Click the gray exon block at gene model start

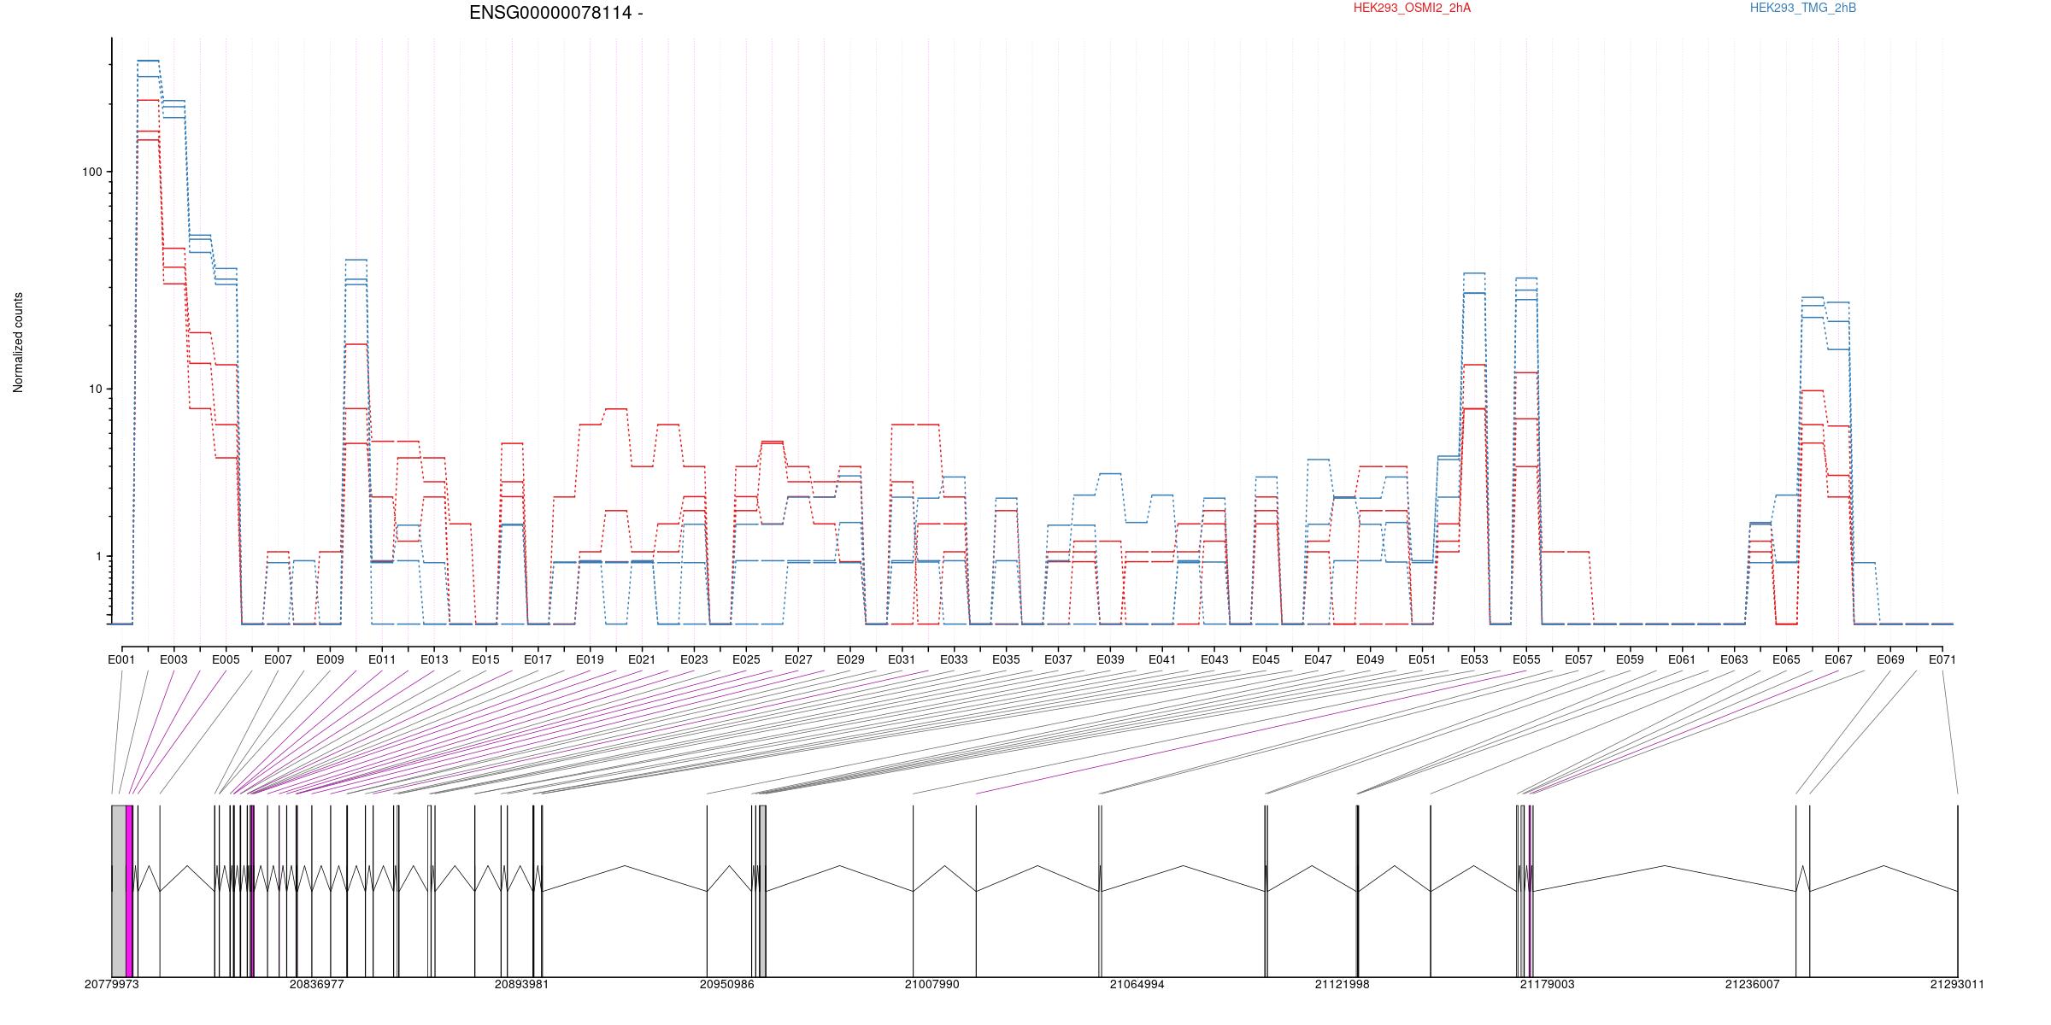point(119,891)
